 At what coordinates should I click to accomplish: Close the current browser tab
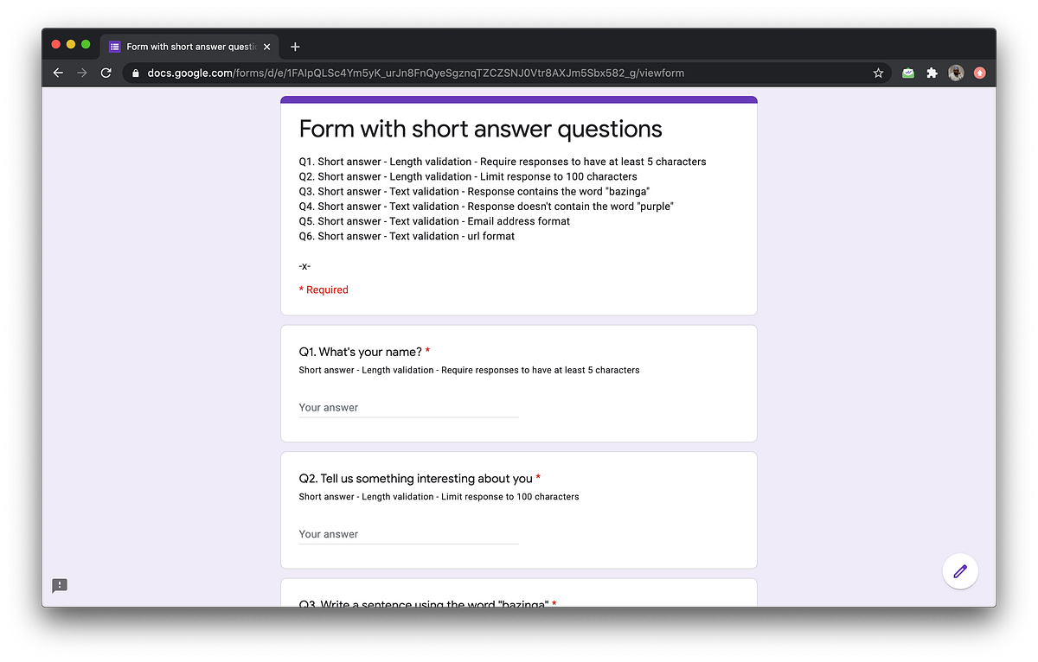pos(266,47)
